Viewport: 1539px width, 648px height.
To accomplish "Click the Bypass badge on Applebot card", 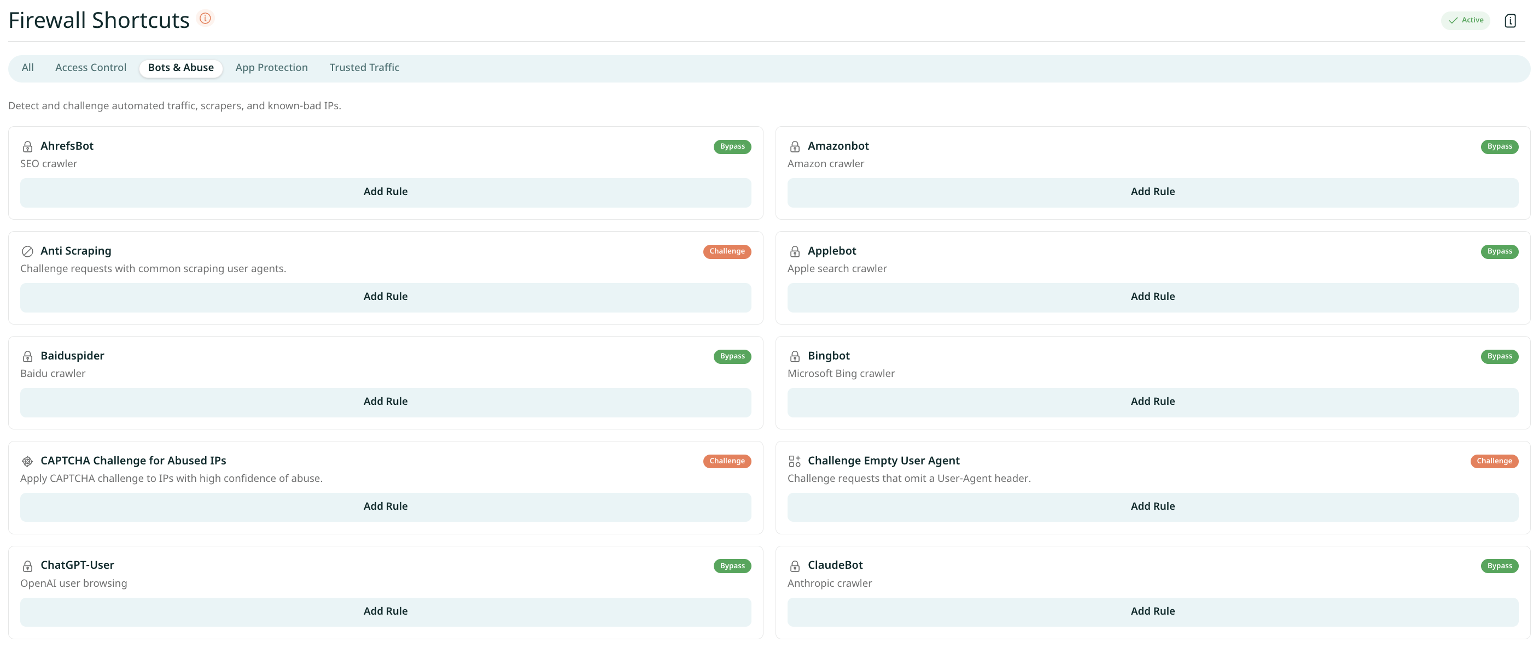I will (1499, 252).
